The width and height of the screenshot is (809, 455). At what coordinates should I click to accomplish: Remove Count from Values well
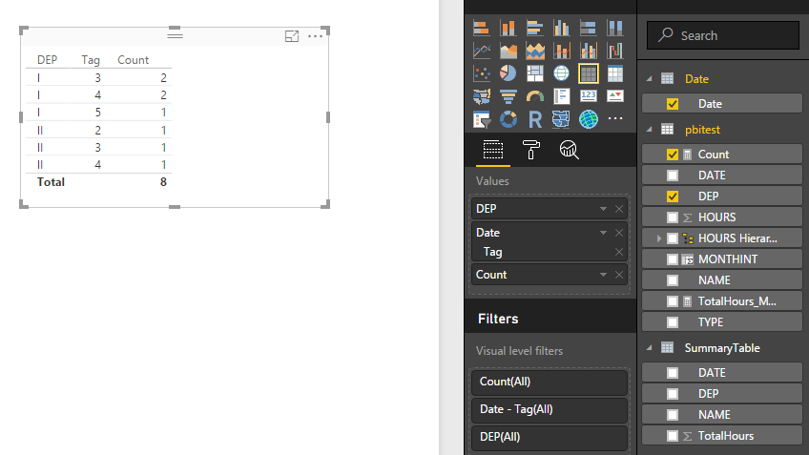pyautogui.click(x=619, y=275)
